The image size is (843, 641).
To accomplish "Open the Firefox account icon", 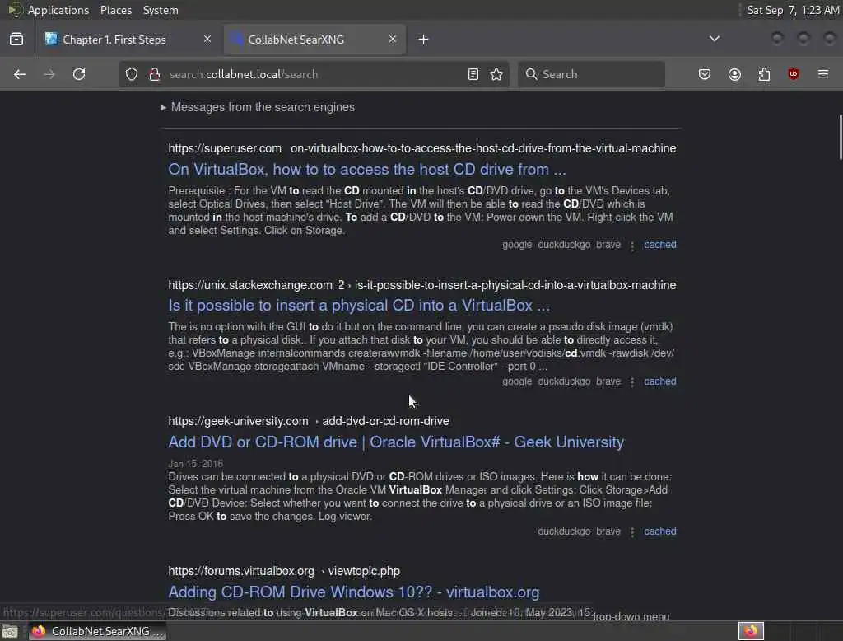I will point(734,74).
